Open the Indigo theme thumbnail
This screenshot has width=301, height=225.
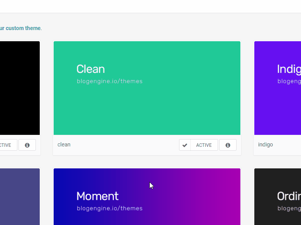pyautogui.click(x=277, y=88)
